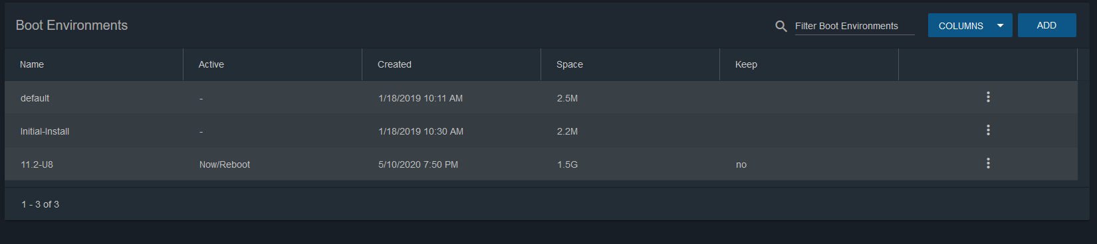This screenshot has height=244, width=1097.
Task: Sort by the Name column header
Action: click(32, 64)
